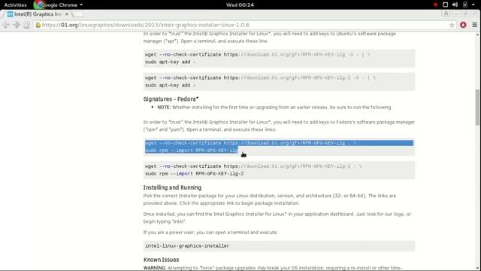Click the scrollbar up arrow

tap(477, 35)
